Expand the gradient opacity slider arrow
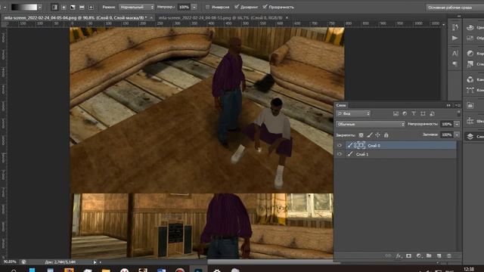The height and width of the screenshot is (272, 484). coord(194,7)
